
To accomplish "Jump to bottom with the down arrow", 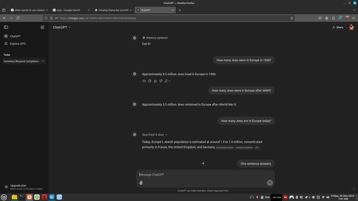I will (x=203, y=163).
